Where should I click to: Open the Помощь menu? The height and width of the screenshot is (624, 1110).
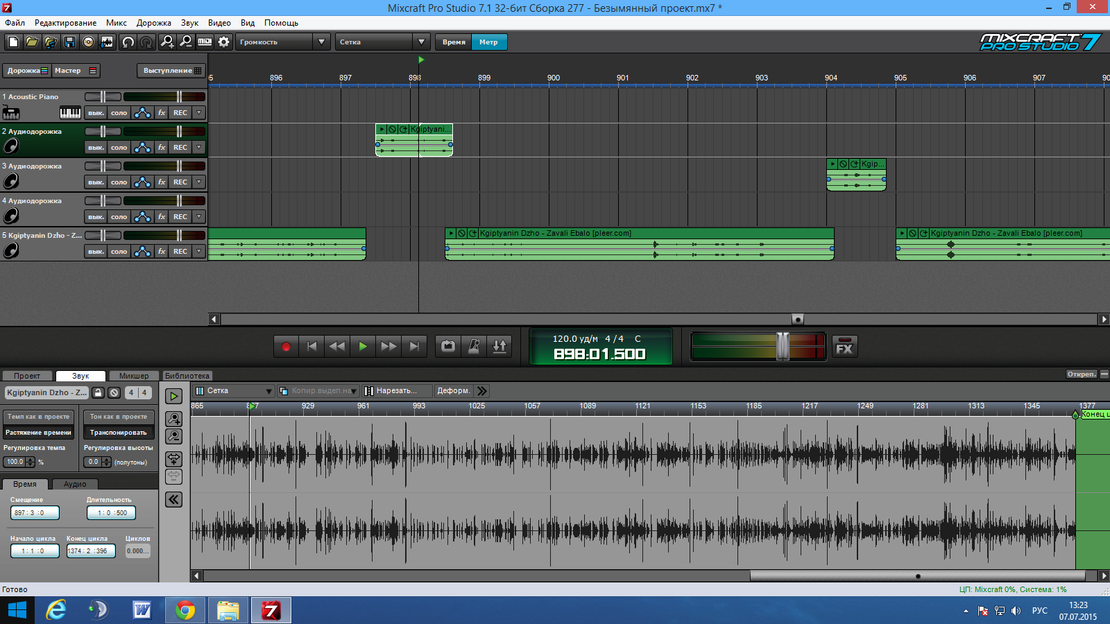pyautogui.click(x=281, y=23)
